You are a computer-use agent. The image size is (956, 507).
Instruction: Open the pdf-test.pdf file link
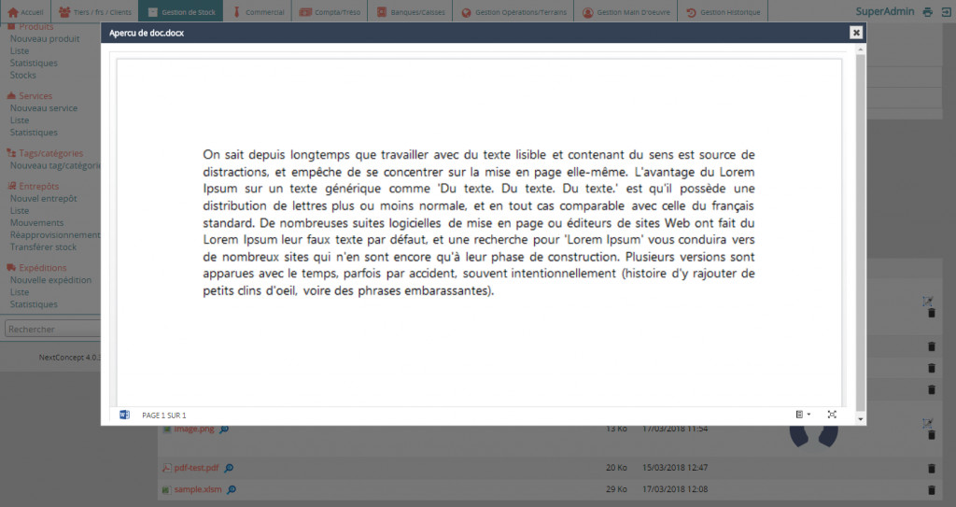tap(196, 468)
